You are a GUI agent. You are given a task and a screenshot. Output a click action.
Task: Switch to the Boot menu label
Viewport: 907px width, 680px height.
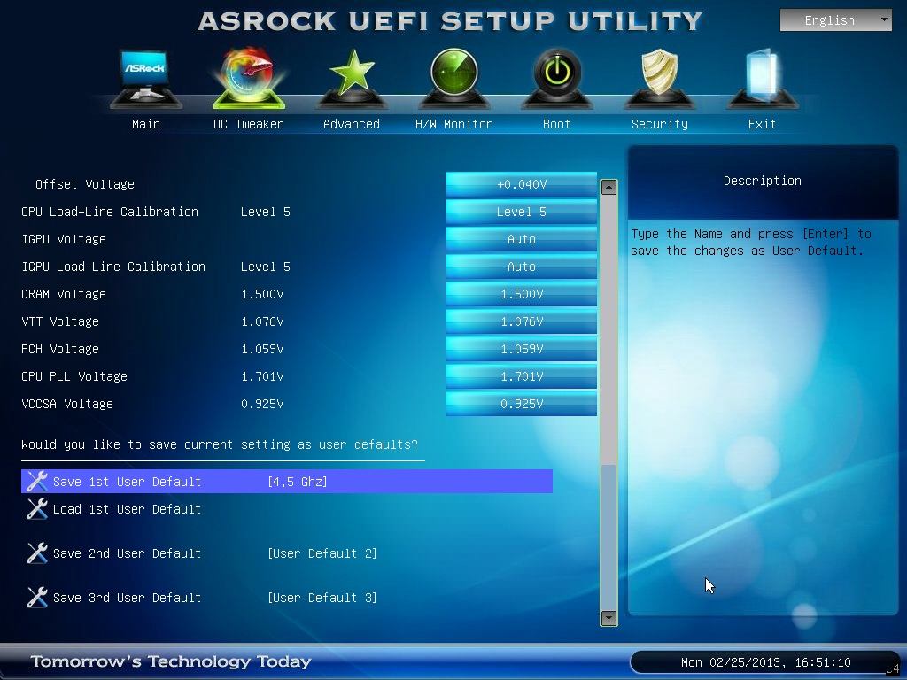tap(556, 124)
